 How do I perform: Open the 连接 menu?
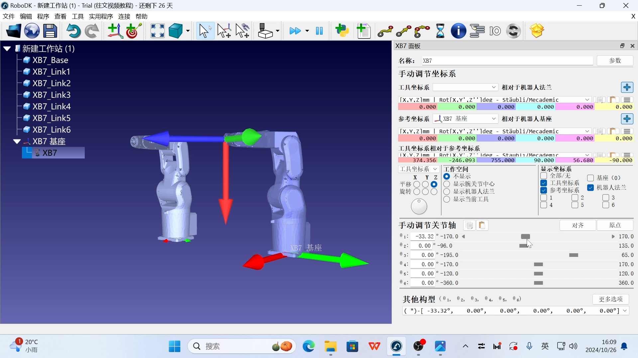[x=124, y=17]
